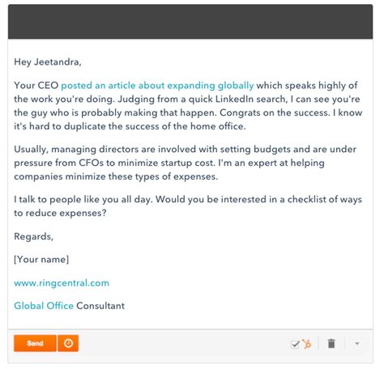
Task: Follow the Global Office link
Action: coord(44,306)
